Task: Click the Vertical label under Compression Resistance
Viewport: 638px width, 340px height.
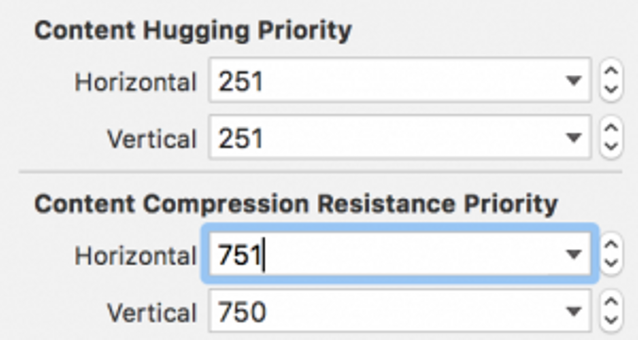Action: pos(152,313)
